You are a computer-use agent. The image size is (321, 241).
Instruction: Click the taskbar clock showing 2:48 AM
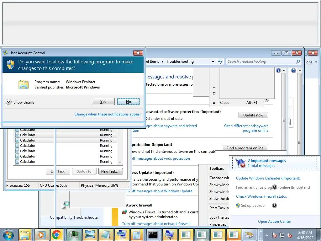pos(305,235)
